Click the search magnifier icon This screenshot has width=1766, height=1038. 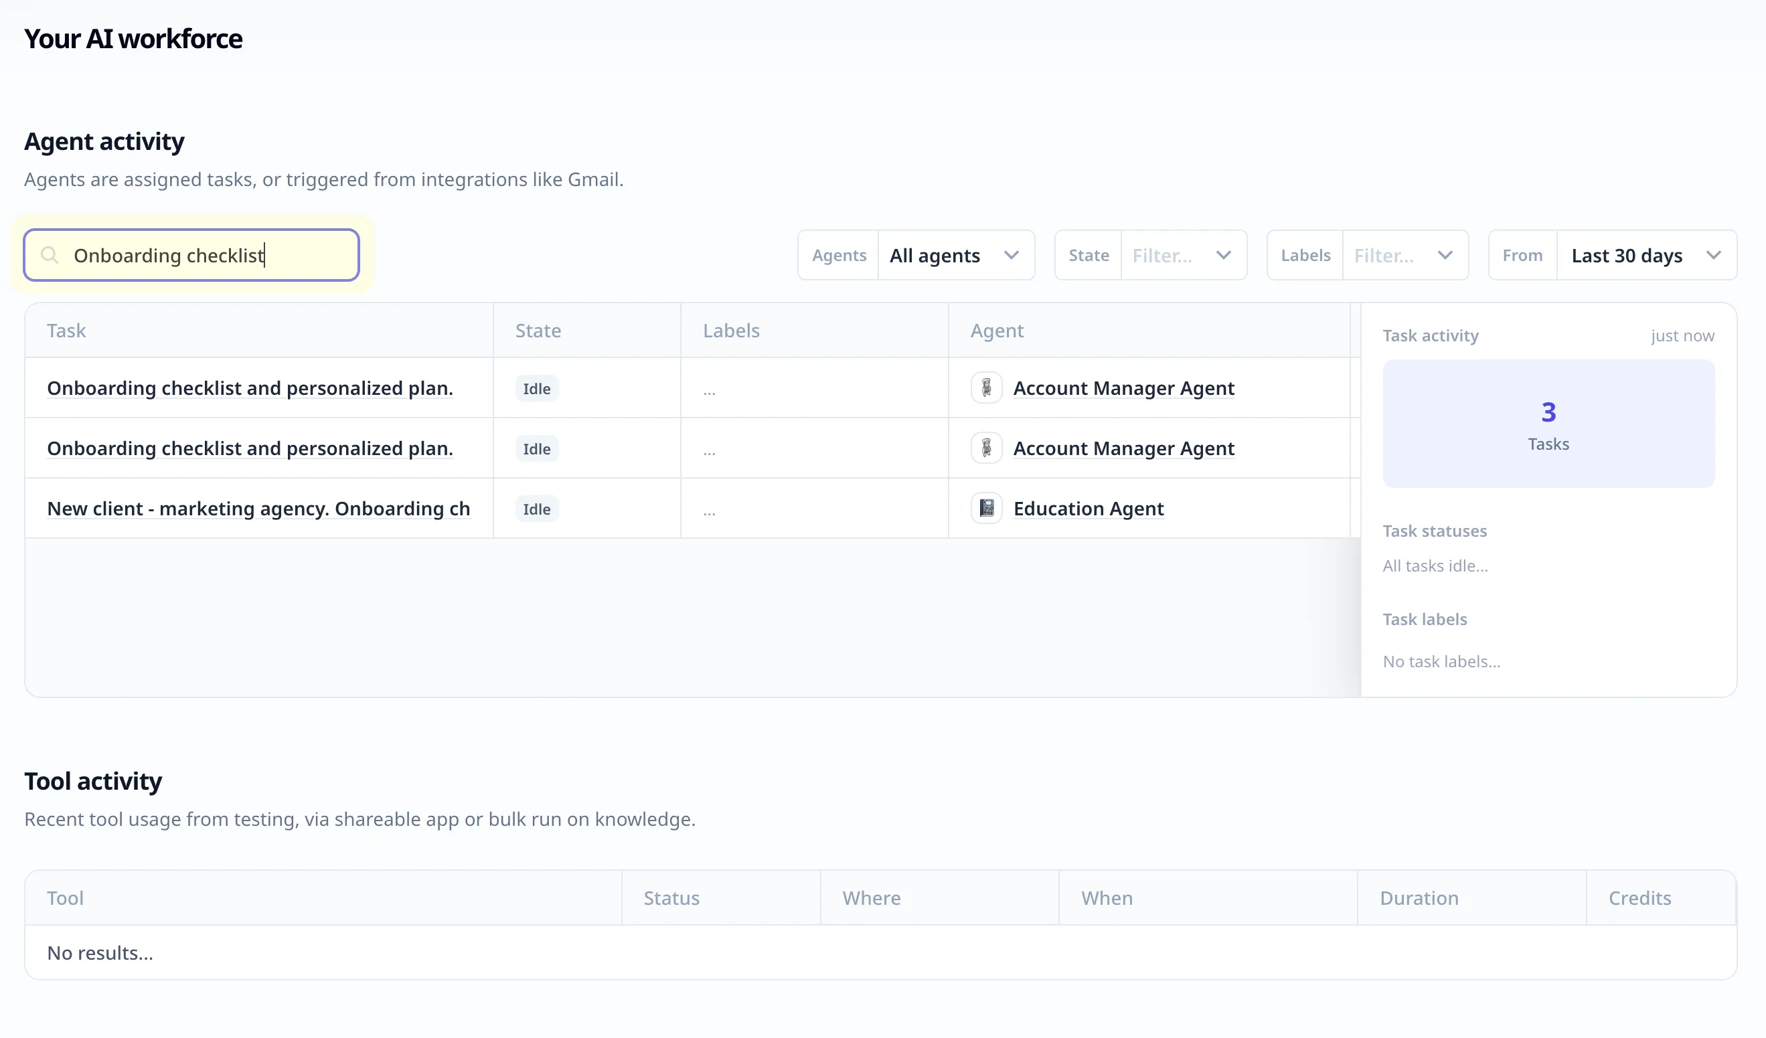point(49,255)
